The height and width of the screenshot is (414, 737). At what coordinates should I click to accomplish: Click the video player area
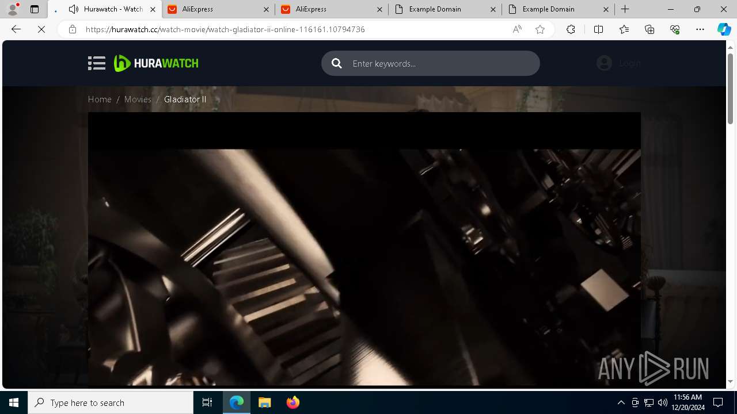[x=364, y=249]
